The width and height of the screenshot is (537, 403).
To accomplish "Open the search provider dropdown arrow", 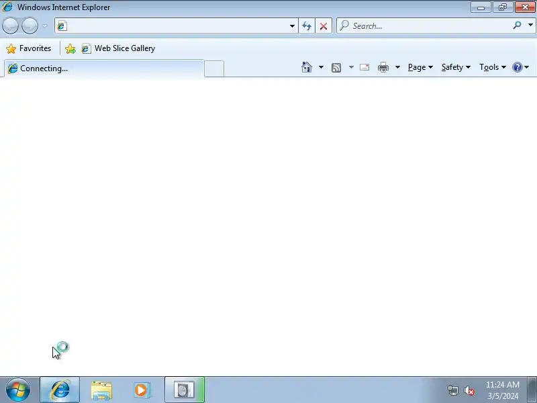I will click(x=530, y=26).
